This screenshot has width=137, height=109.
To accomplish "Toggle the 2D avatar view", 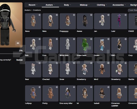I will [18, 43].
